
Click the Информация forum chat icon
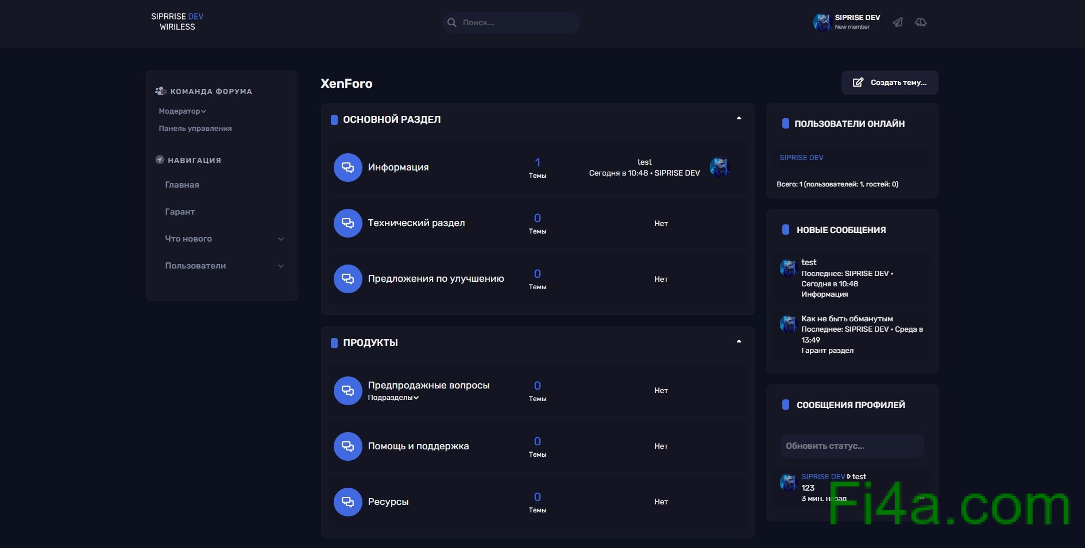347,168
